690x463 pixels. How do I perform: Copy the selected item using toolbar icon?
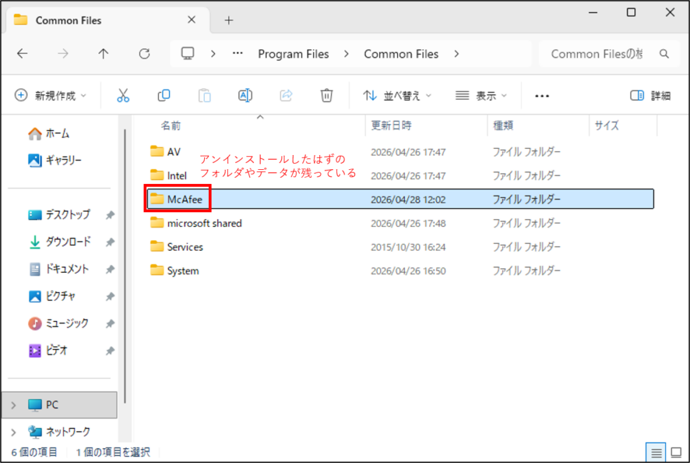coord(164,95)
